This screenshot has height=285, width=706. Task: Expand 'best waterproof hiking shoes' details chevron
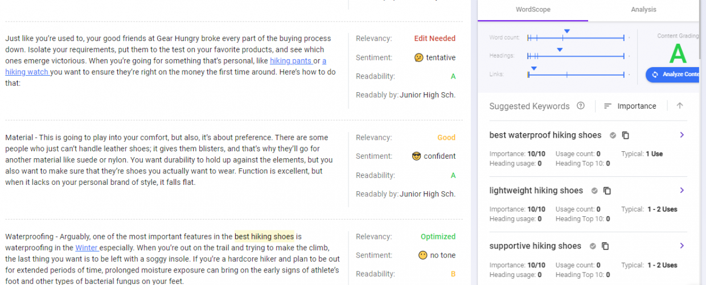[x=682, y=135]
